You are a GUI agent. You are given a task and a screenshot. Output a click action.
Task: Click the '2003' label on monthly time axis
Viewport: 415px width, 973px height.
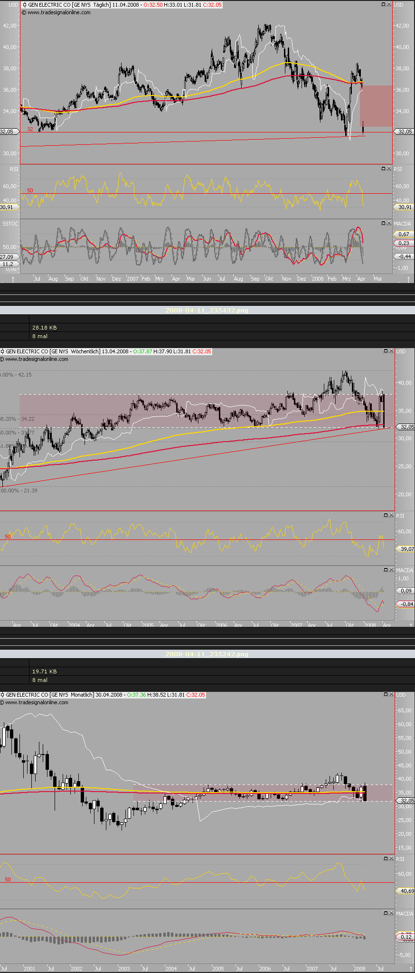click(123, 968)
